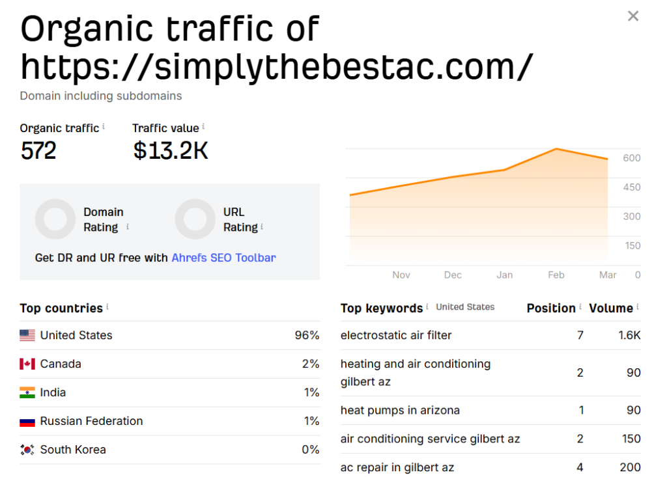Click the URL Rating donut placeholder
The width and height of the screenshot is (667, 477).
click(195, 219)
